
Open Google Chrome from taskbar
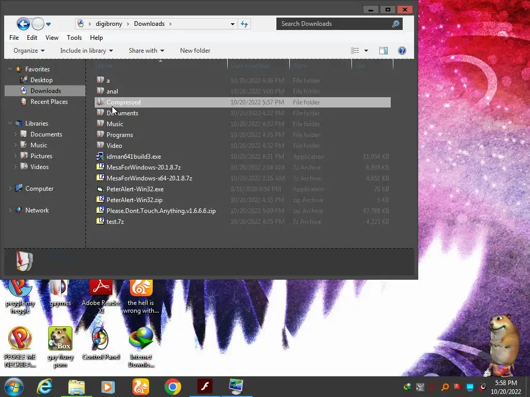click(173, 387)
